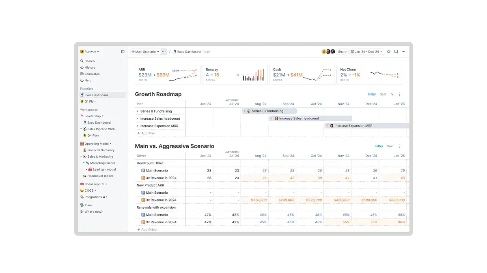Open Templates in the sidebar
Viewport: 487px width, 273px height.
coord(90,74)
